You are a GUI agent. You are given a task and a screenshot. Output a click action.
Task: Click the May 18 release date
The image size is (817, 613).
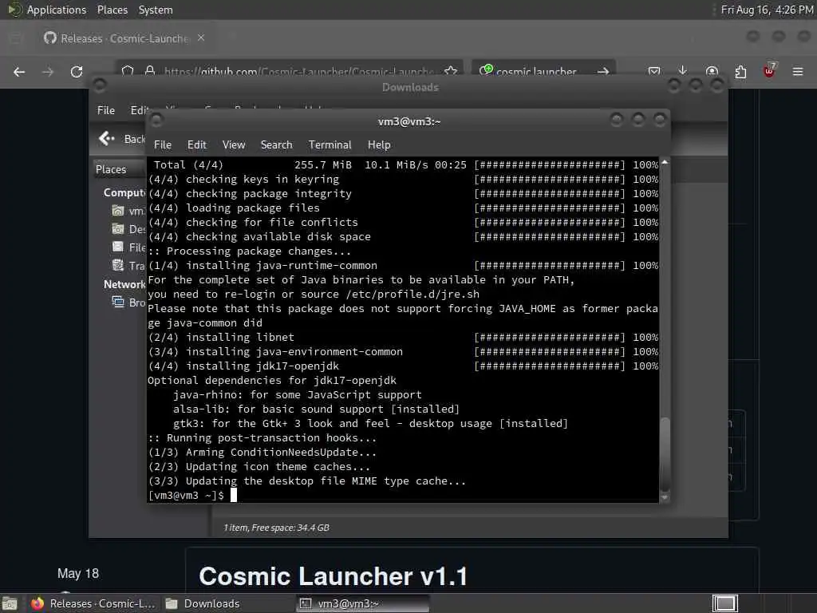pyautogui.click(x=78, y=573)
